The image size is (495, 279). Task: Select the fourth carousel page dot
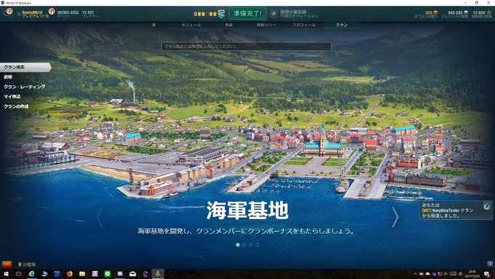click(x=257, y=245)
